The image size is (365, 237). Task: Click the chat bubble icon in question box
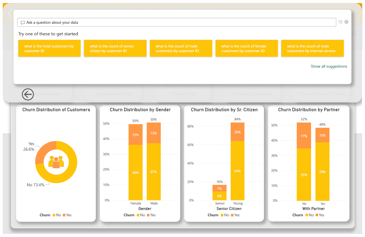point(23,23)
